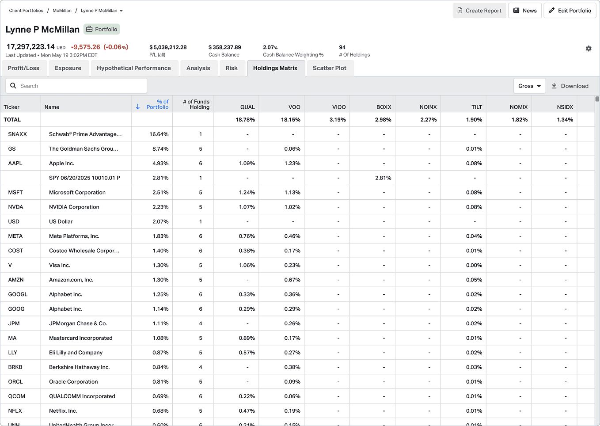Toggle sort on the # of Funds Holding column

click(196, 104)
